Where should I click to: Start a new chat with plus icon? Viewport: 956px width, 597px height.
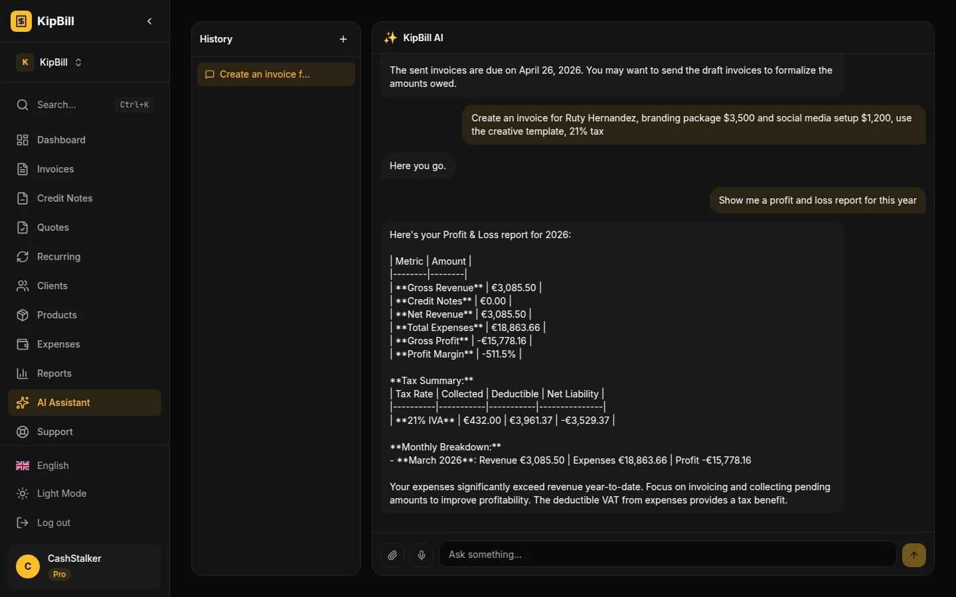coord(343,39)
